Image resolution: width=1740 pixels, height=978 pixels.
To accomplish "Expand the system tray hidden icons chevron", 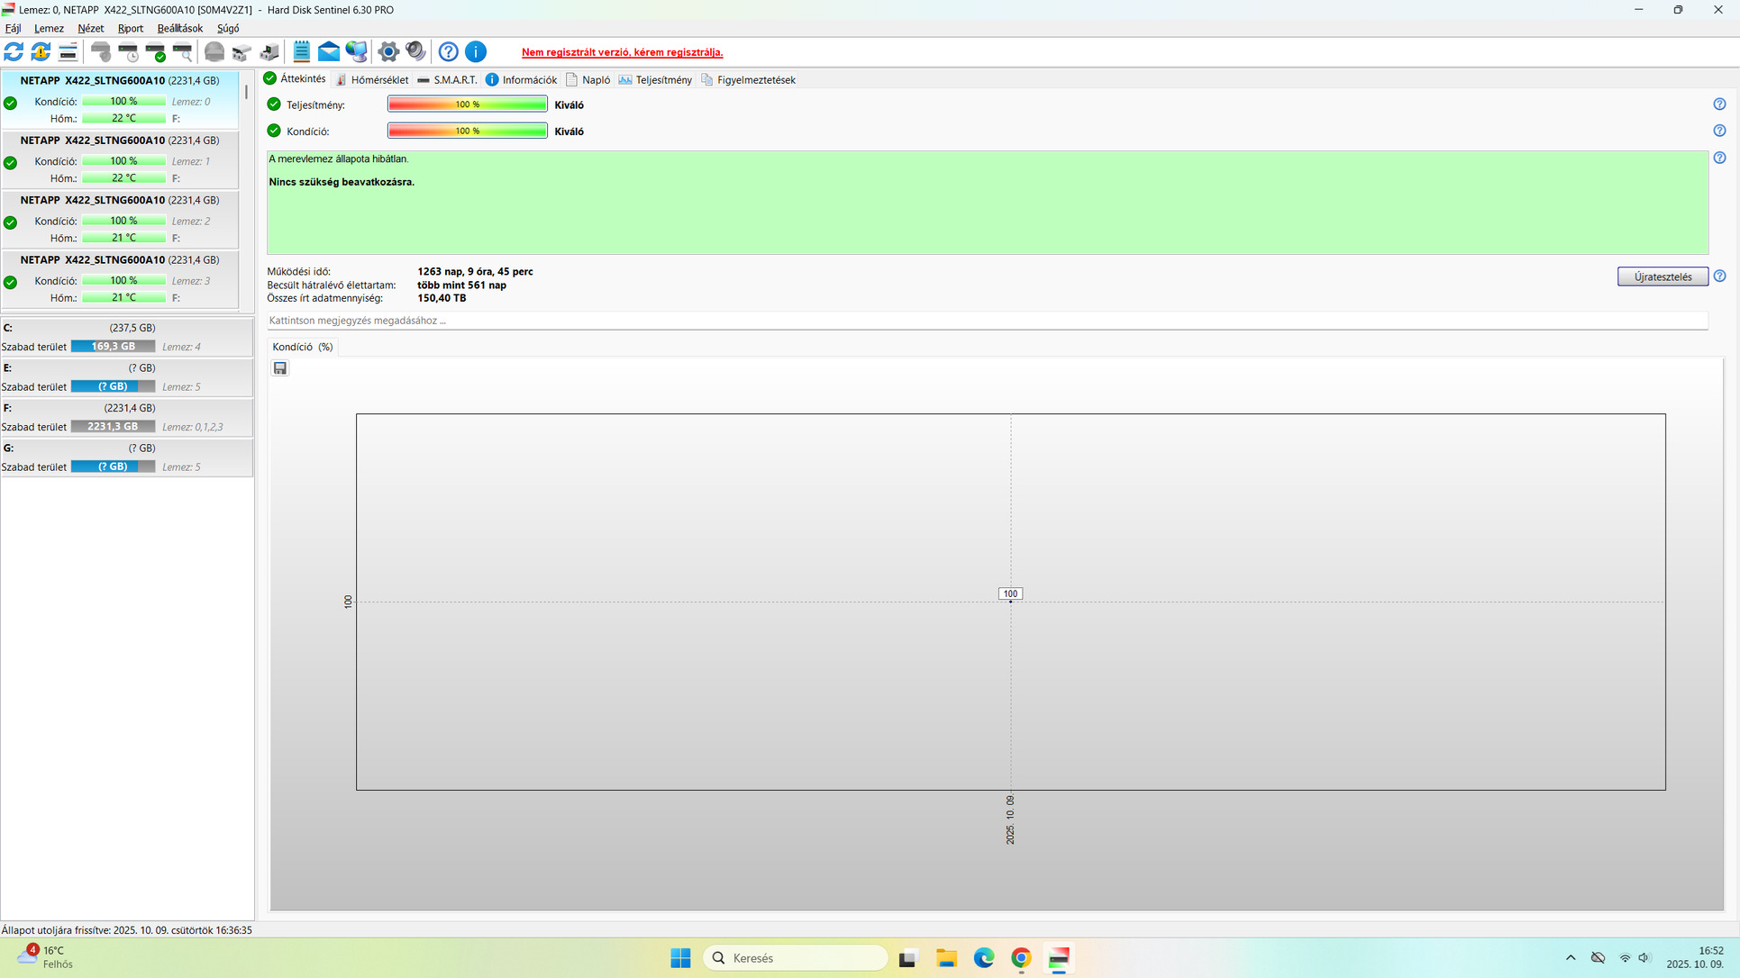I will click(1571, 958).
